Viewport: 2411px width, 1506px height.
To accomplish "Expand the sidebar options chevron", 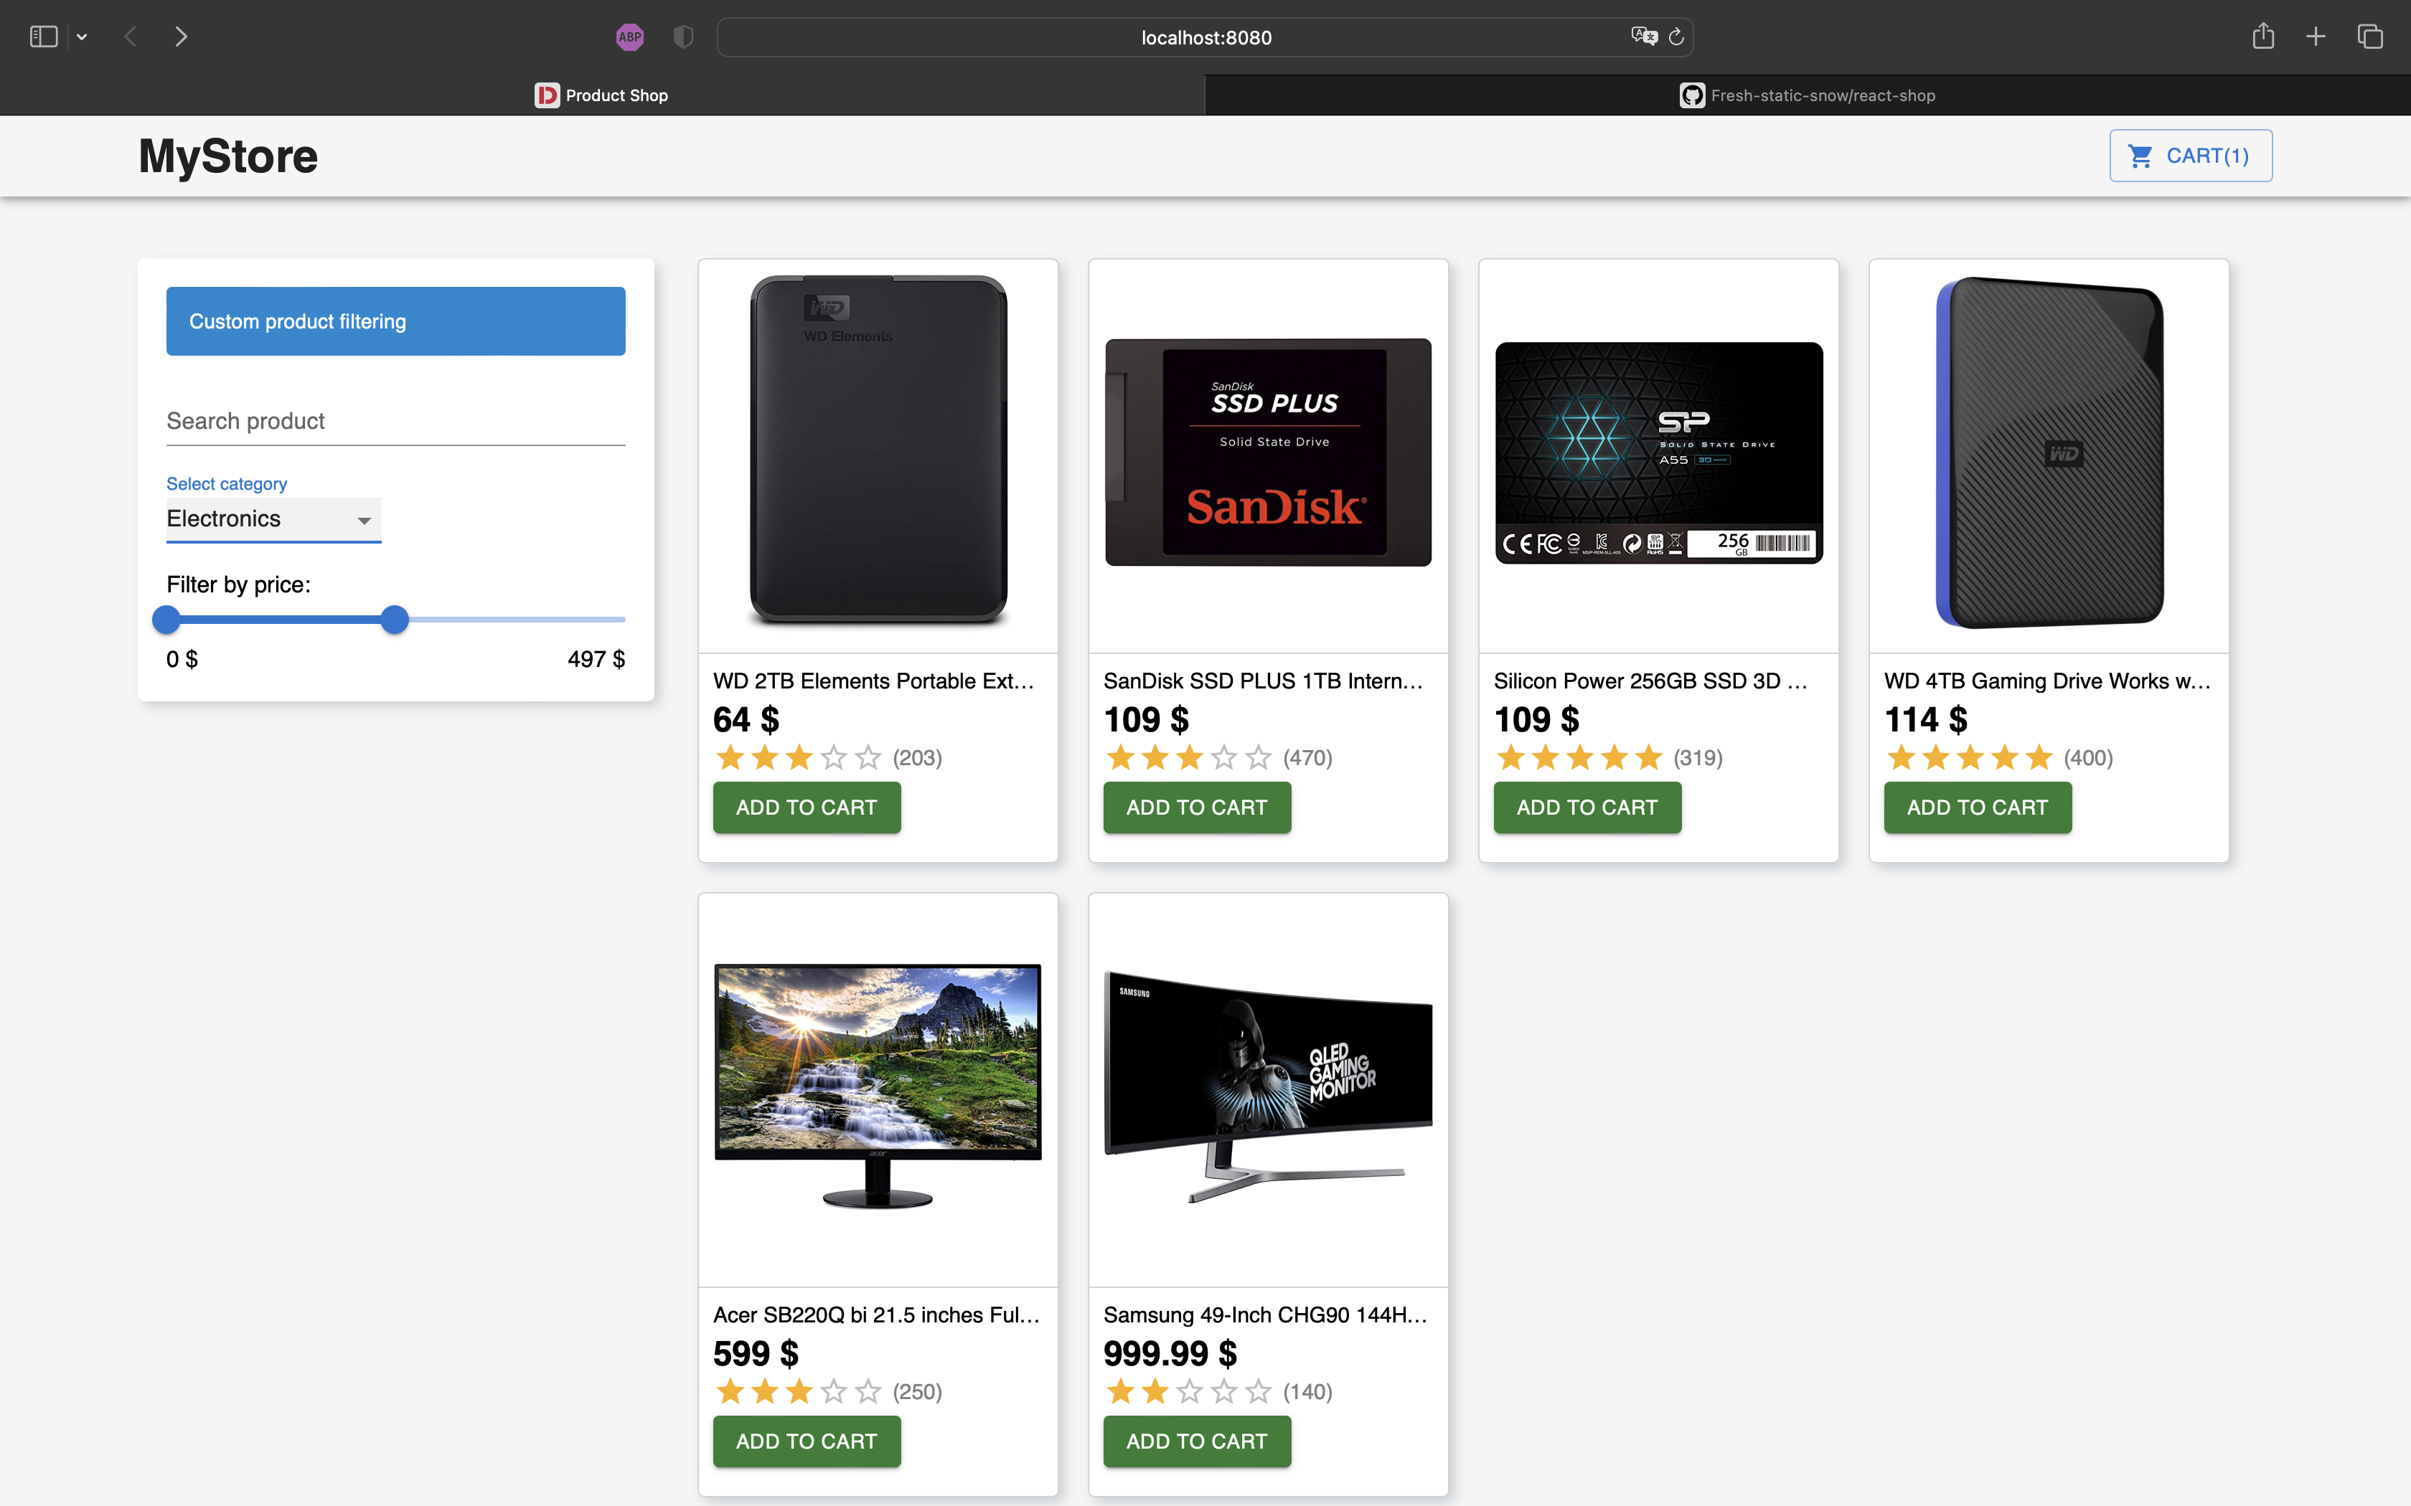I will 82,37.
